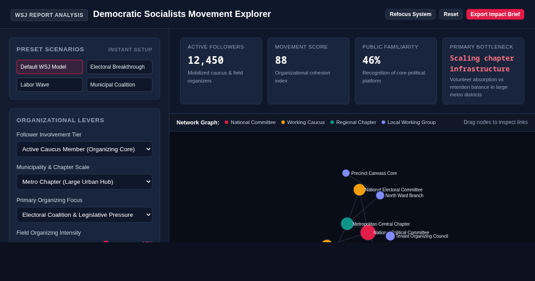Click the Precinct Canvass Core node
This screenshot has height=281, width=535.
tap(346, 173)
